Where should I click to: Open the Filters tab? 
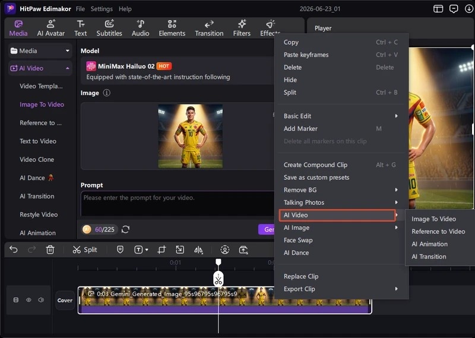(242, 28)
